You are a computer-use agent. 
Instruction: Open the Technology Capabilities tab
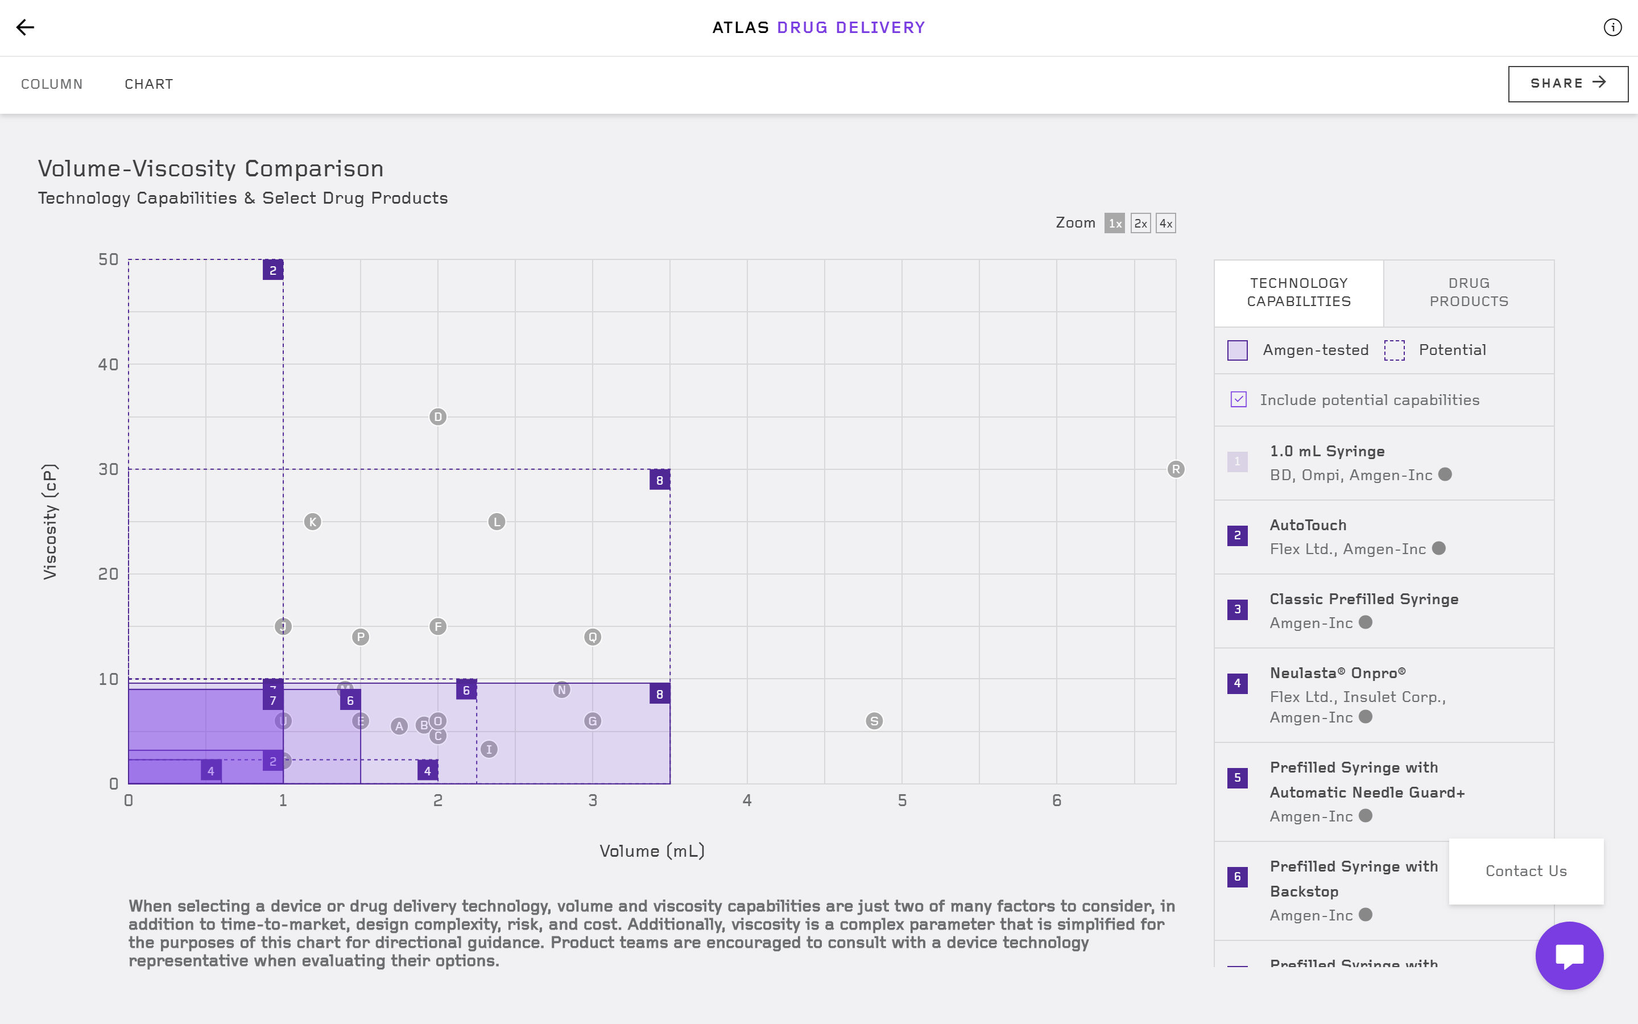point(1298,292)
